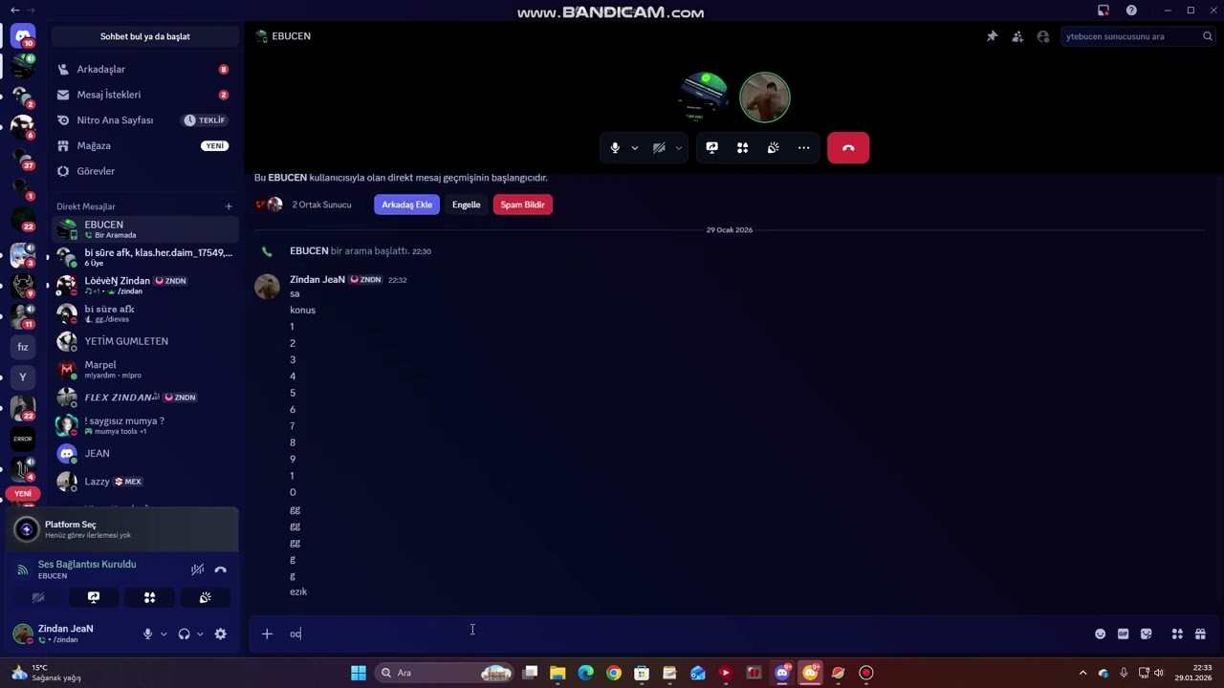Deafen headphones in user panel
Screen dimensions: 1224x688
pos(184,634)
